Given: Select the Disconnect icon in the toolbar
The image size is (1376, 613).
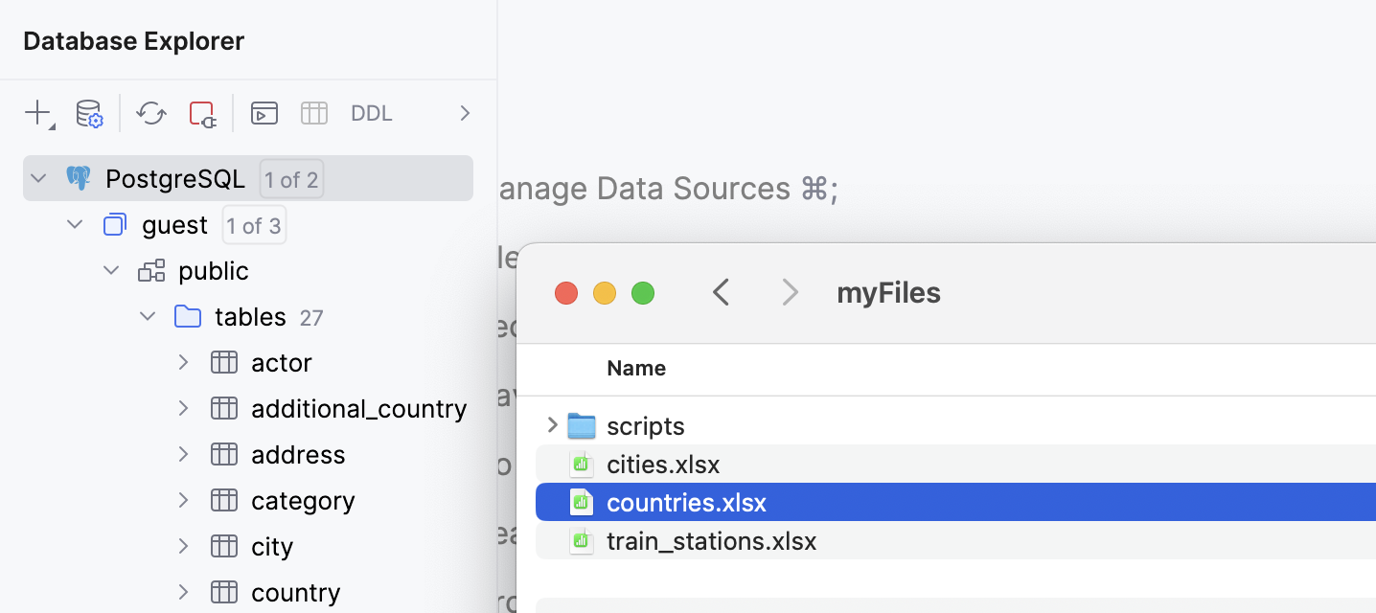Looking at the screenshot, I should tap(201, 113).
